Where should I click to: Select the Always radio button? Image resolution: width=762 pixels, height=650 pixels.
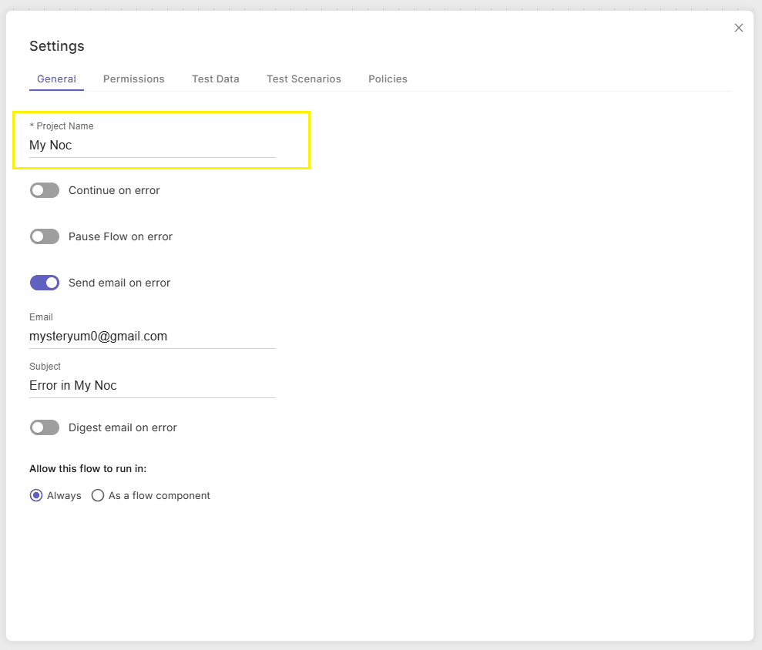click(x=36, y=495)
